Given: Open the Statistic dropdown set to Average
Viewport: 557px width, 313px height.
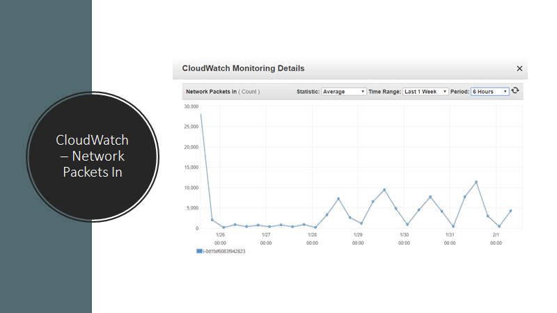Looking at the screenshot, I should click(343, 92).
